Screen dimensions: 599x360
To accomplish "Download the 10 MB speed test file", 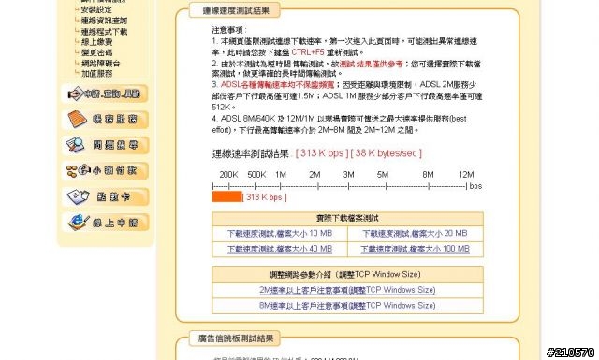I will coord(280,233).
